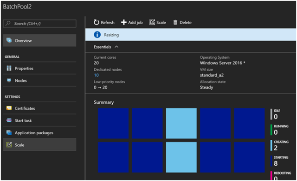Click the Steady allocation state value
This screenshot has height=181, width=297.
coord(207,87)
